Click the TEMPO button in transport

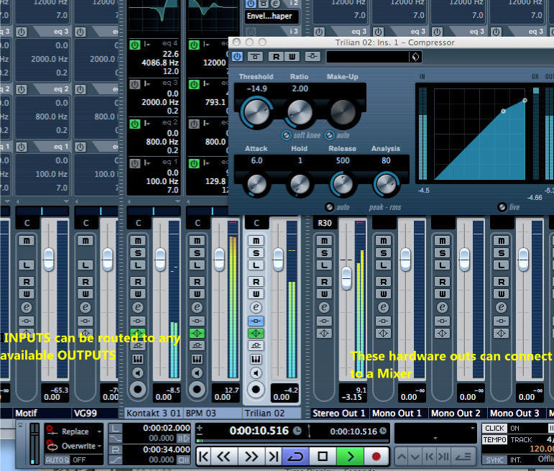[x=494, y=439]
